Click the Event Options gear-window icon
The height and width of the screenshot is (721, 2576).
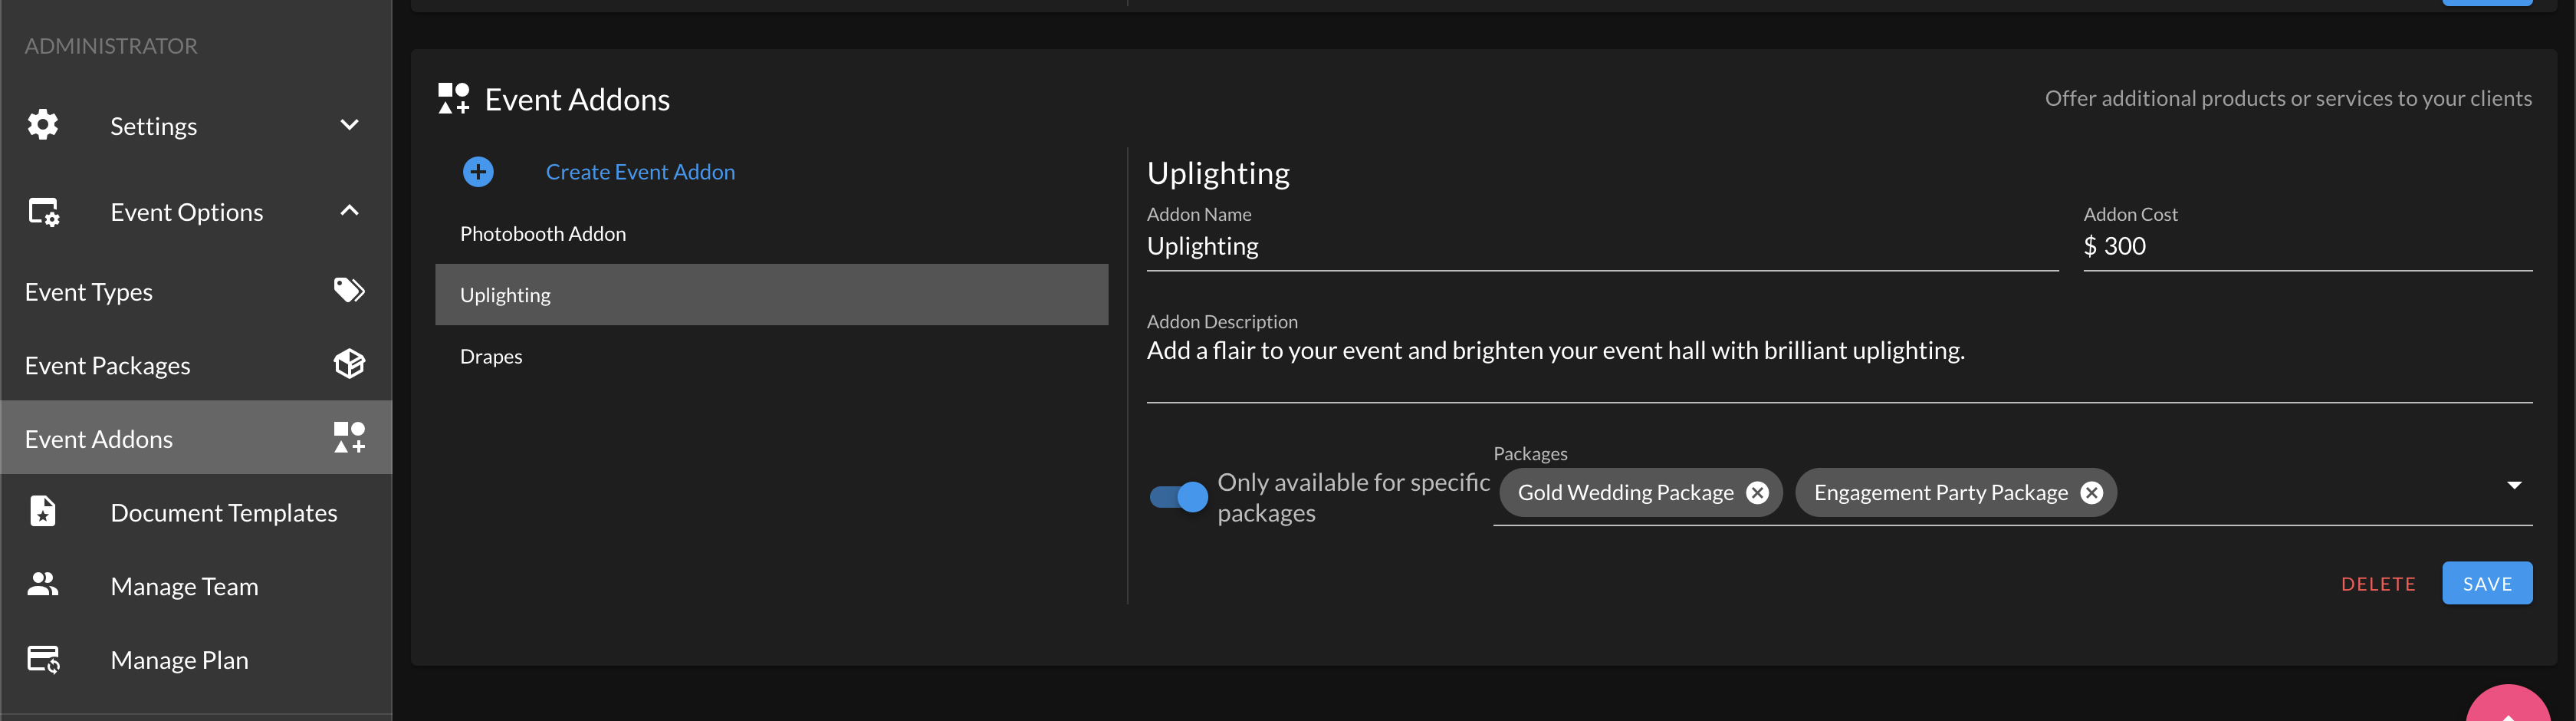point(44,212)
